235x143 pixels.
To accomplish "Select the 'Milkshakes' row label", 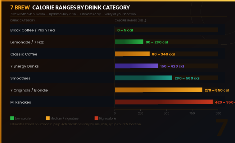I will 21,102.
